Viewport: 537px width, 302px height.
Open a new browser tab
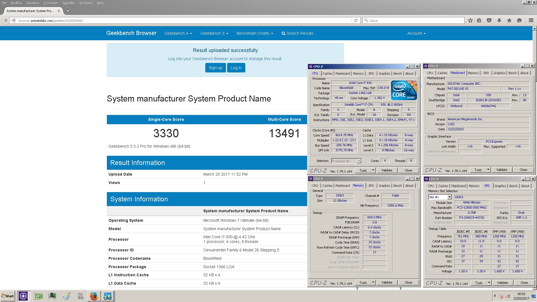[x=68, y=11]
